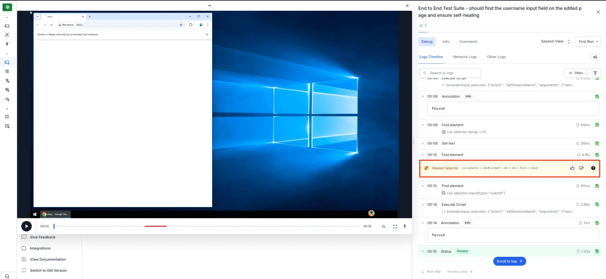Enter fullscreen video mode
Viewport: 606px width, 279px height.
pos(395,226)
